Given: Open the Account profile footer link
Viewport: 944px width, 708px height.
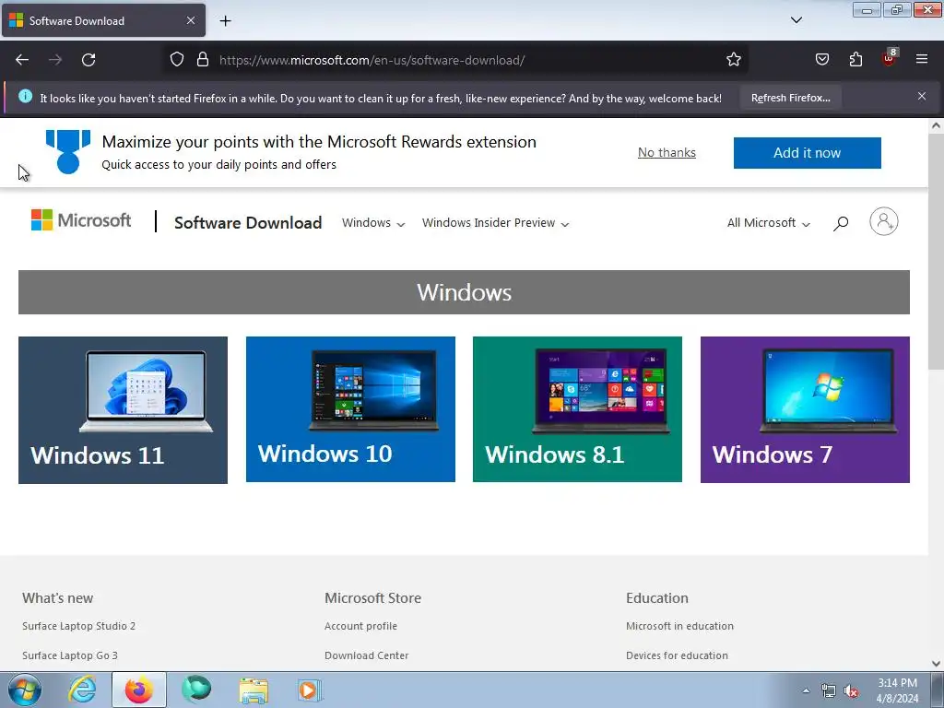Looking at the screenshot, I should coord(360,626).
